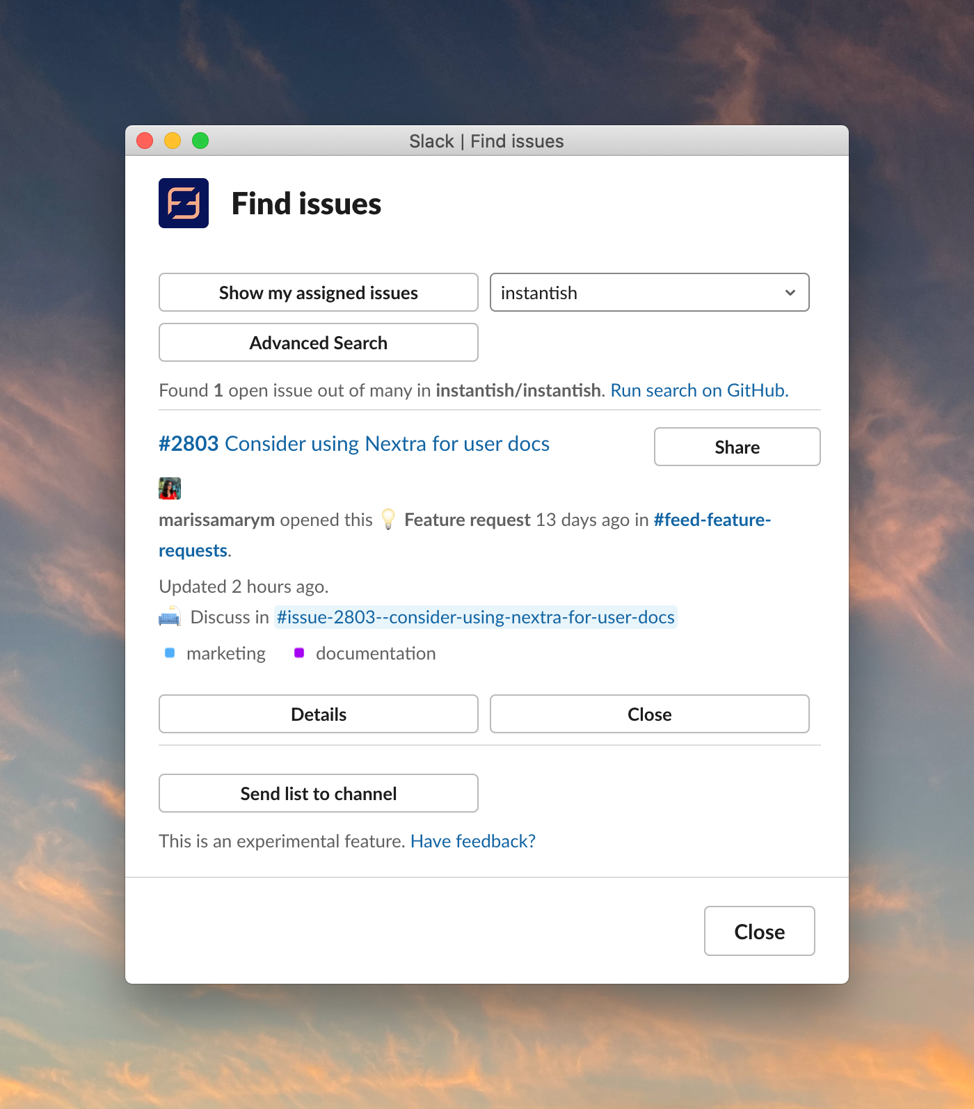The width and height of the screenshot is (974, 1109).
Task: Follow the Run search on GitHub link
Action: (699, 390)
